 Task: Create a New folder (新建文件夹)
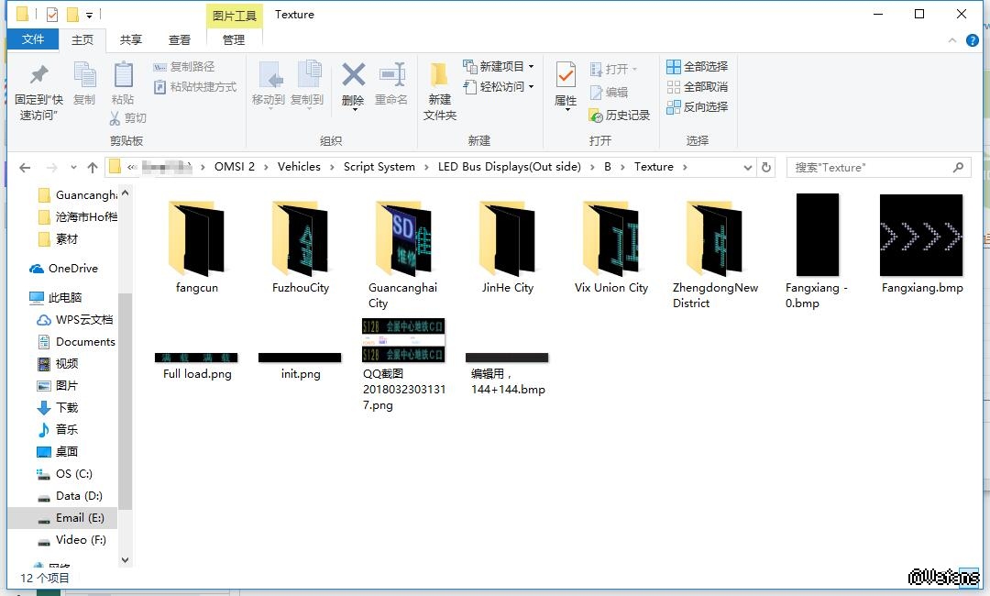(x=439, y=92)
